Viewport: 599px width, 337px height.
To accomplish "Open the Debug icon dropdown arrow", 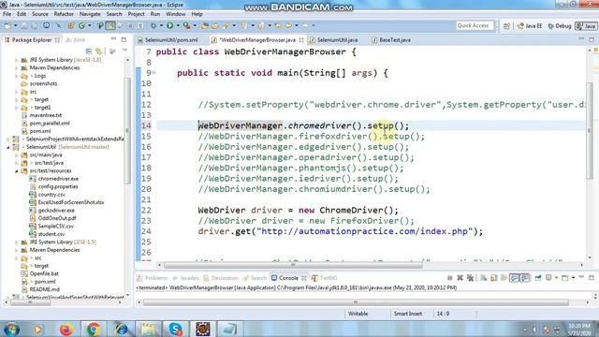I will click(161, 25).
